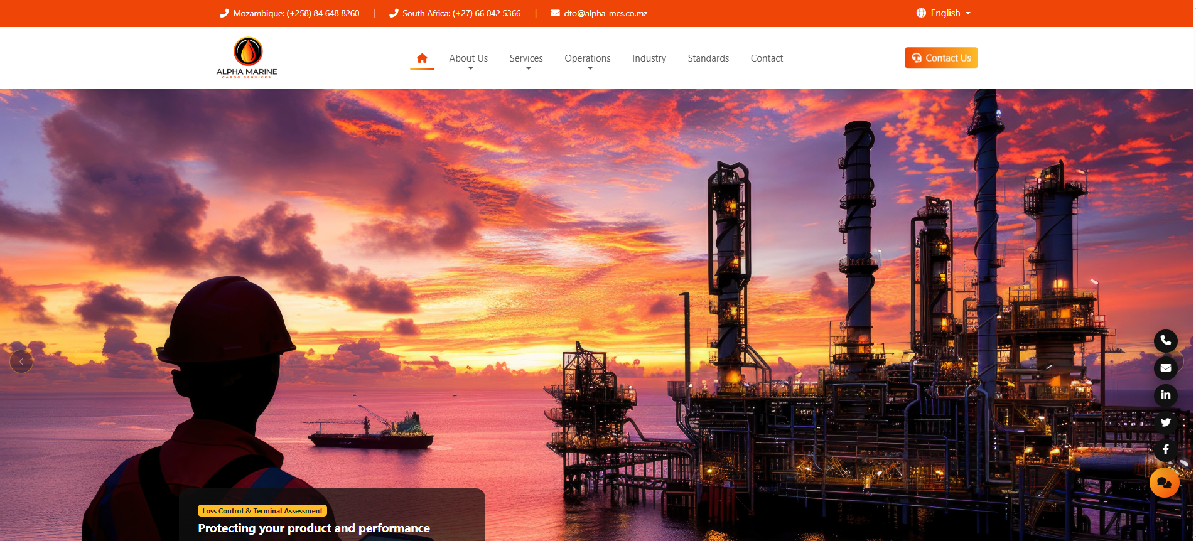
Task: Expand the Services menu arrow
Action: coord(528,68)
